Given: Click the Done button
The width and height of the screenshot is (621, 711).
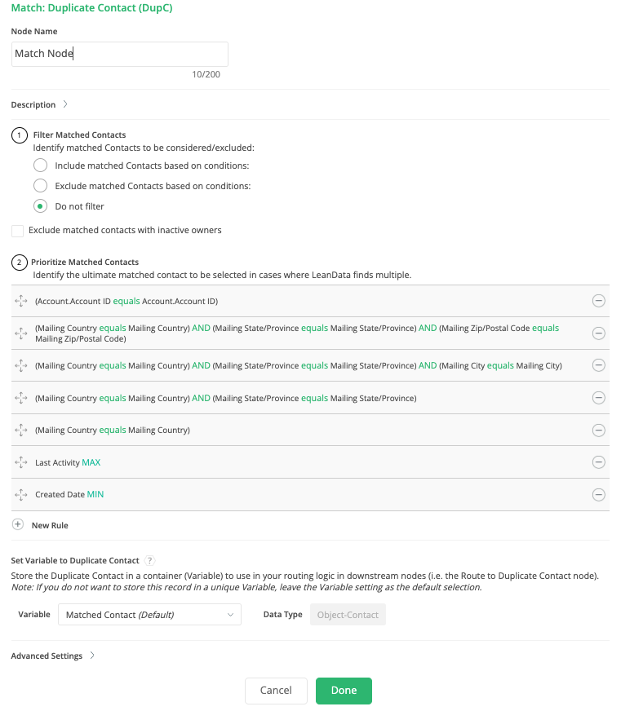Looking at the screenshot, I should click(344, 689).
